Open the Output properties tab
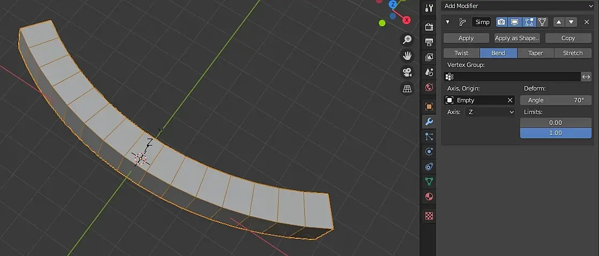 point(429,42)
